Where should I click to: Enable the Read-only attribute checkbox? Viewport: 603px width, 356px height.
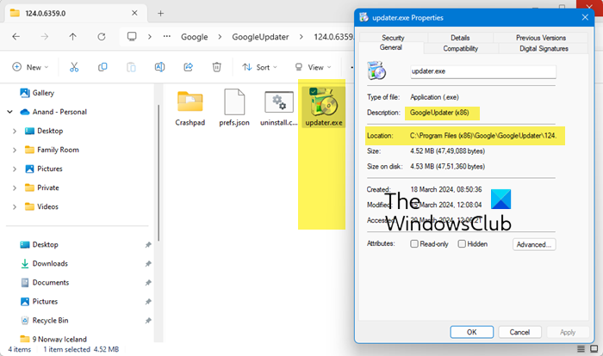click(416, 244)
